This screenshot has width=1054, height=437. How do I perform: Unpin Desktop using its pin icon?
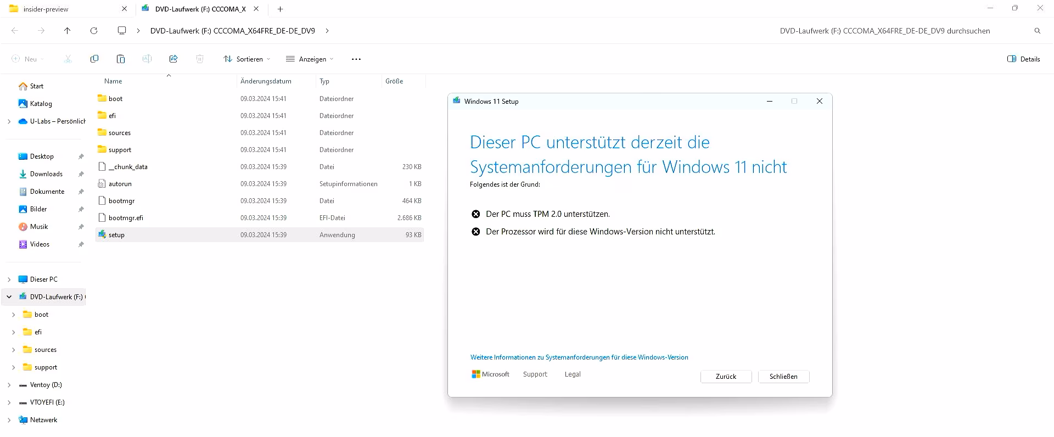click(81, 156)
